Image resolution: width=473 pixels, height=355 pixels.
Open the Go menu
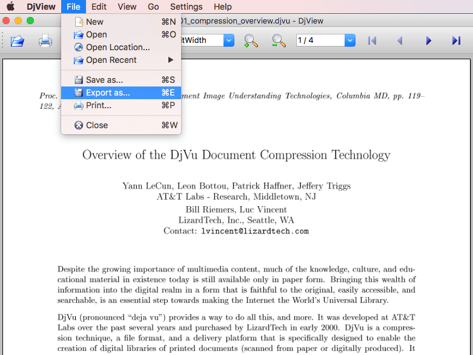click(153, 7)
